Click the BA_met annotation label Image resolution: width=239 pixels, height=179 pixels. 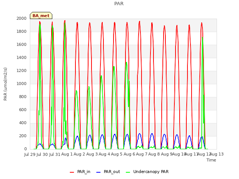tap(41, 16)
